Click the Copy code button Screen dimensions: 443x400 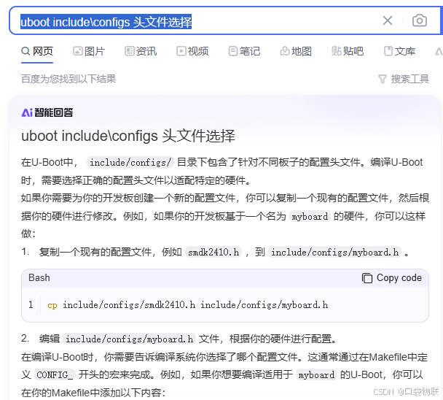point(391,278)
